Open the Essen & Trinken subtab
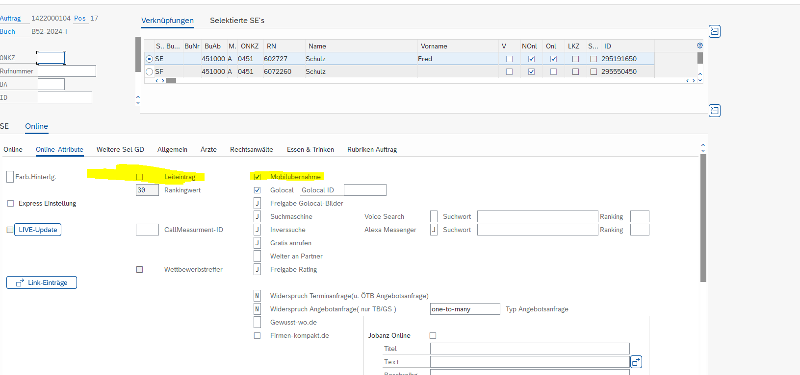Image resolution: width=800 pixels, height=375 pixels. point(310,150)
